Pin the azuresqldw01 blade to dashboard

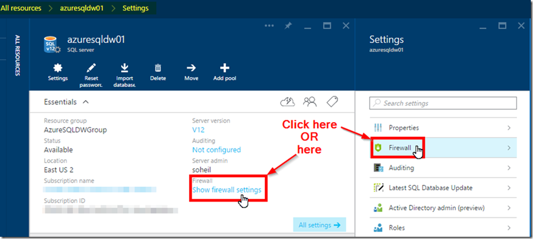288,26
